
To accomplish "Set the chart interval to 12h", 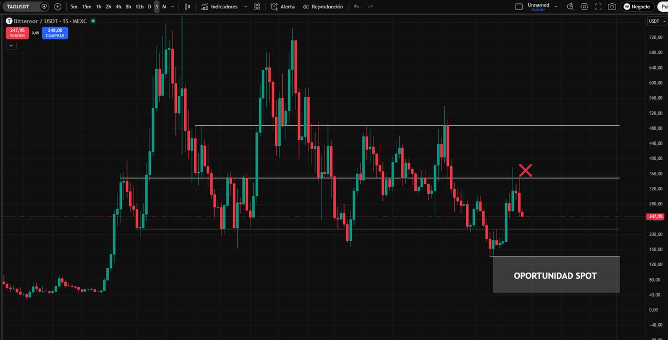I will 139,7.
